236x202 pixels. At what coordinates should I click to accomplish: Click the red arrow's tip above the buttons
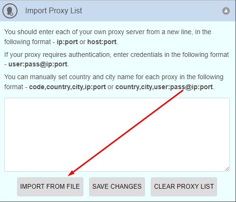pyautogui.click(x=69, y=175)
